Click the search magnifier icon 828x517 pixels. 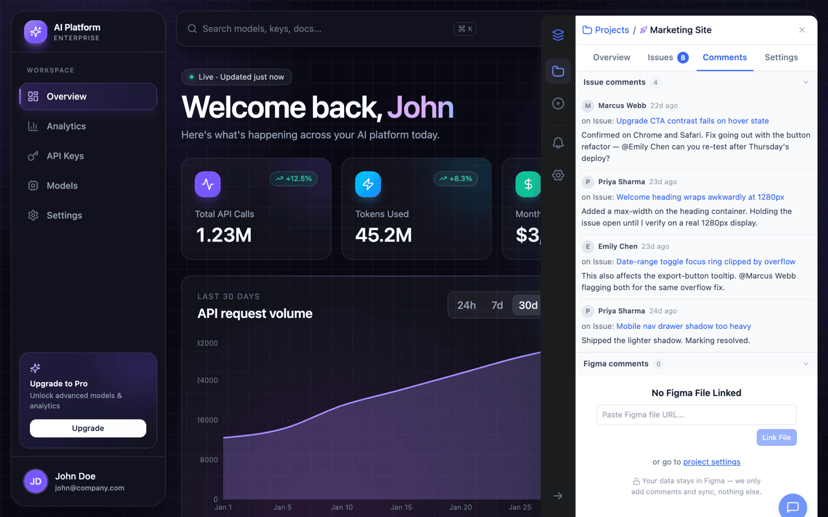pos(192,28)
